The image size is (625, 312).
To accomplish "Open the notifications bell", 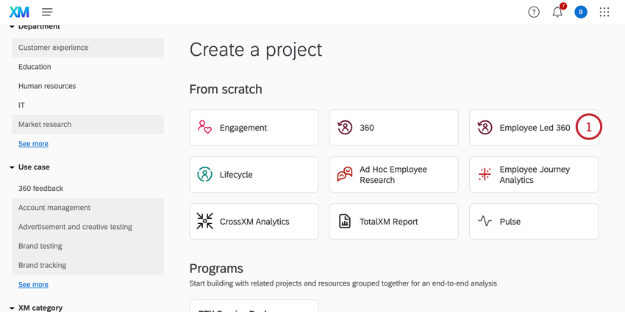I will (x=557, y=12).
